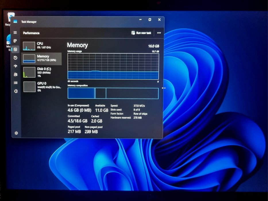268x201 pixels.
Task: Select the GPU 0 Intel Iris Xe entry
Action: (x=42, y=87)
